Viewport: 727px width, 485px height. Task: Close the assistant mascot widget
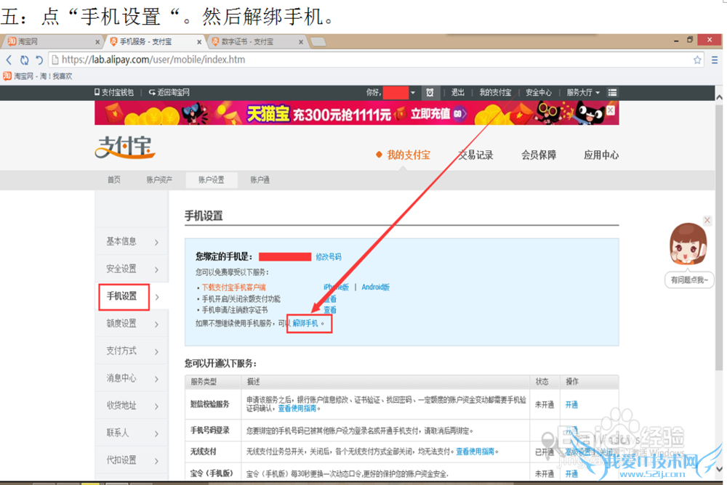[x=707, y=220]
